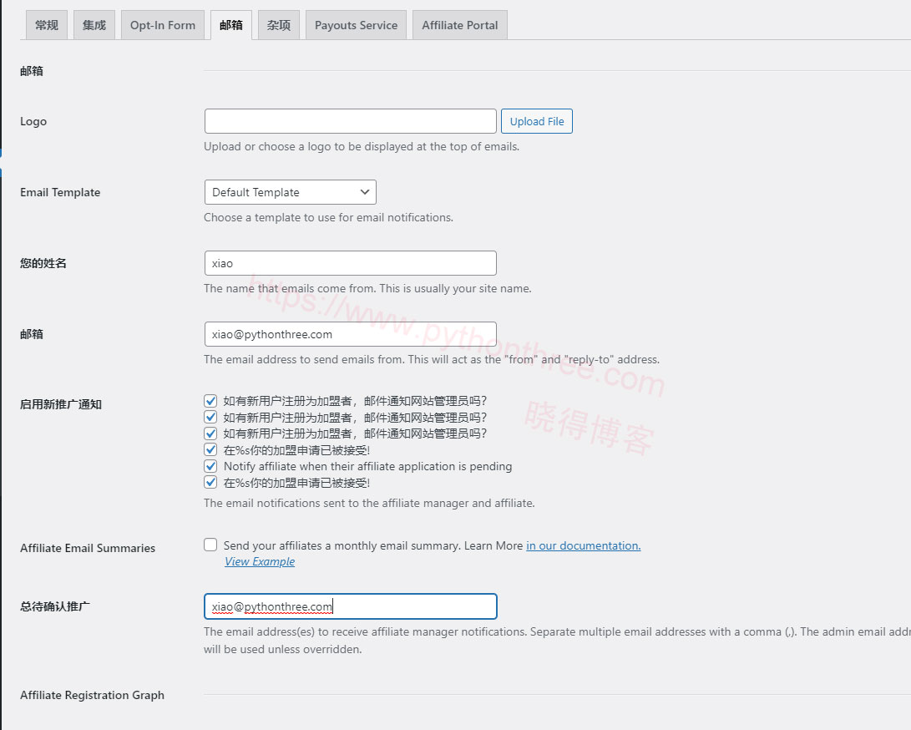This screenshot has height=730, width=911.
Task: Uncheck the second 如有新用户注册为加盟者 checkbox
Action: click(210, 417)
